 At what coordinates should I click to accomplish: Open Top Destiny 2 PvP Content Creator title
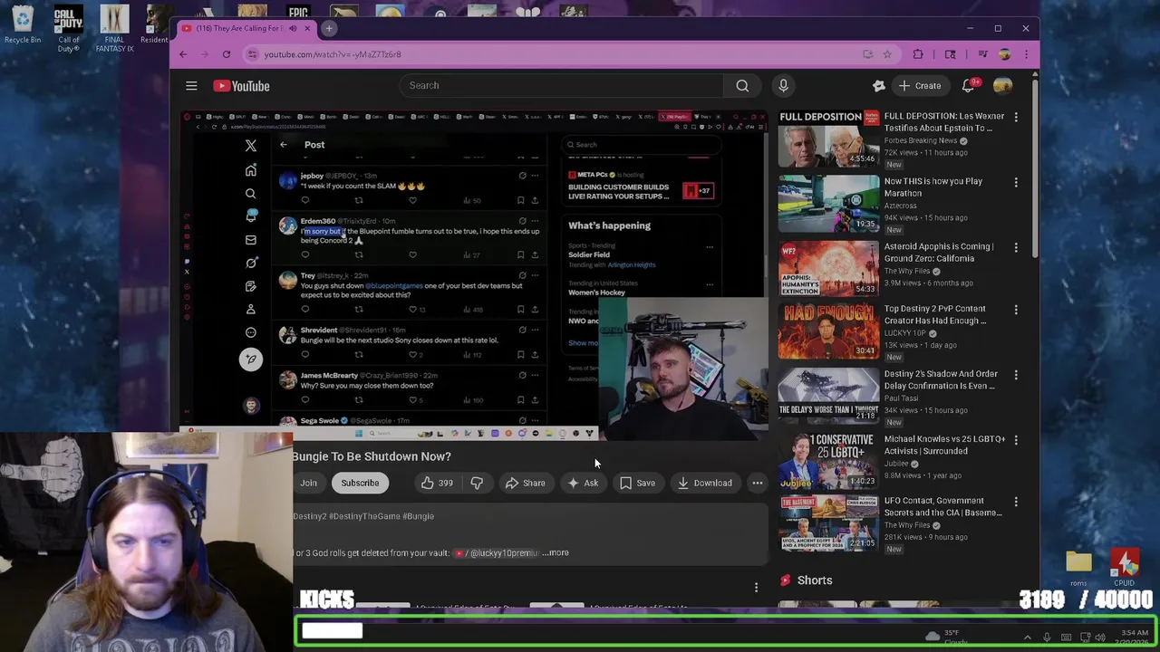click(x=934, y=315)
